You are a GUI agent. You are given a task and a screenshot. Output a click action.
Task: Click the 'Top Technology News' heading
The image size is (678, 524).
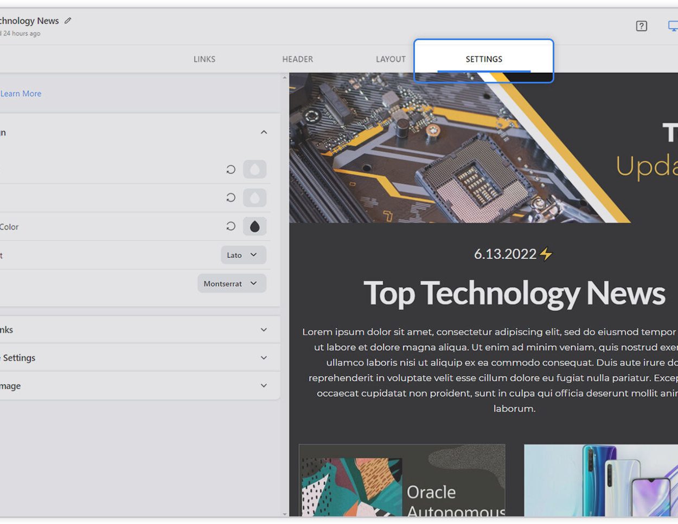coord(514,293)
